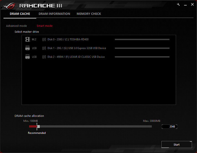Click the USB icon for Disk 2
The width and height of the screenshot is (197, 153).
pos(27,57)
